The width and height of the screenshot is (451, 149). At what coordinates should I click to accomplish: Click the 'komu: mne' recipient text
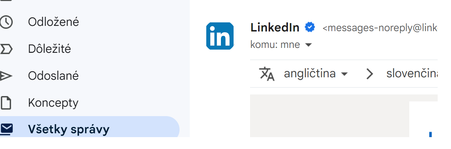[x=275, y=45]
